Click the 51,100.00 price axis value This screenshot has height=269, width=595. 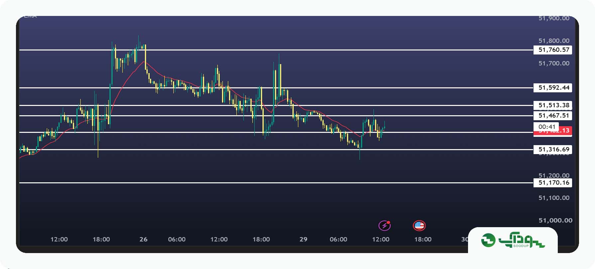(554, 198)
